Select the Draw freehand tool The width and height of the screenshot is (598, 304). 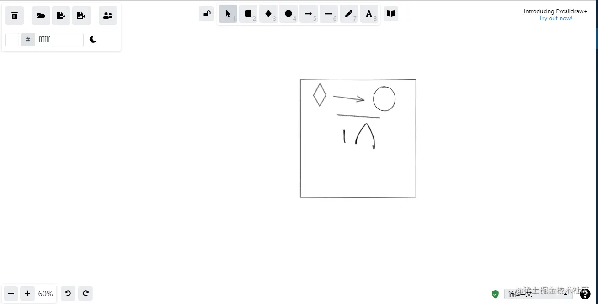point(349,14)
